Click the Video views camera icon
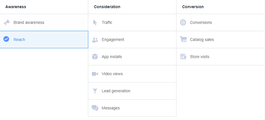The image size is (265, 120). pos(95,74)
